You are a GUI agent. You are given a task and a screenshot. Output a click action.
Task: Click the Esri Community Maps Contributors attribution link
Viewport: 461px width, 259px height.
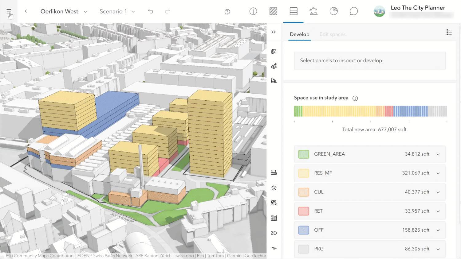[x=39, y=256]
